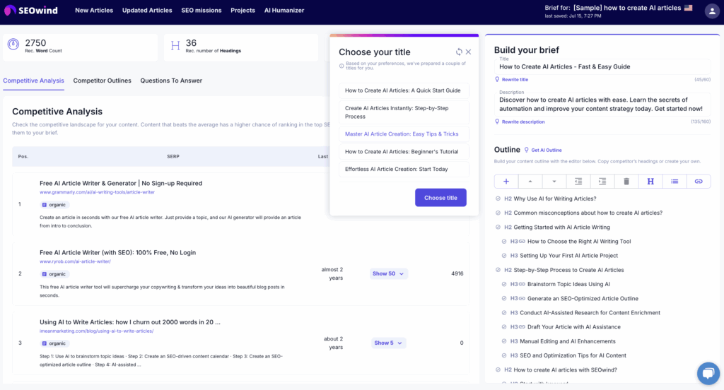
Task: Open Projects menu
Action: (x=243, y=10)
